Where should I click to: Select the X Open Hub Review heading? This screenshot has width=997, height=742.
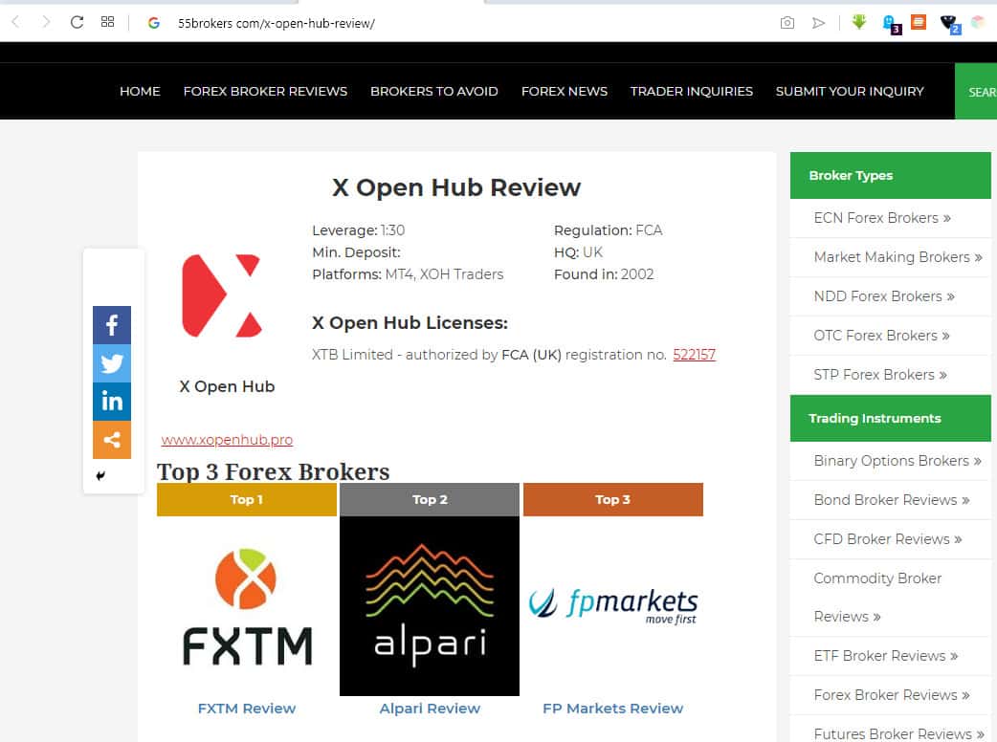[x=455, y=188]
